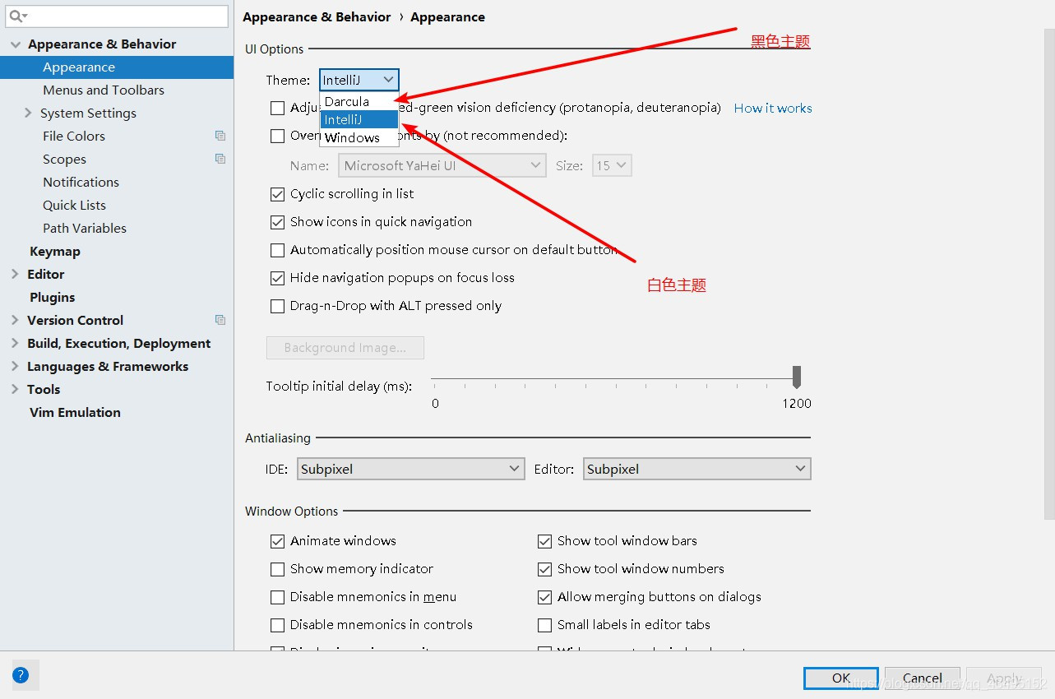Open the Editor antialiasing dropdown
This screenshot has height=699, width=1055.
696,469
